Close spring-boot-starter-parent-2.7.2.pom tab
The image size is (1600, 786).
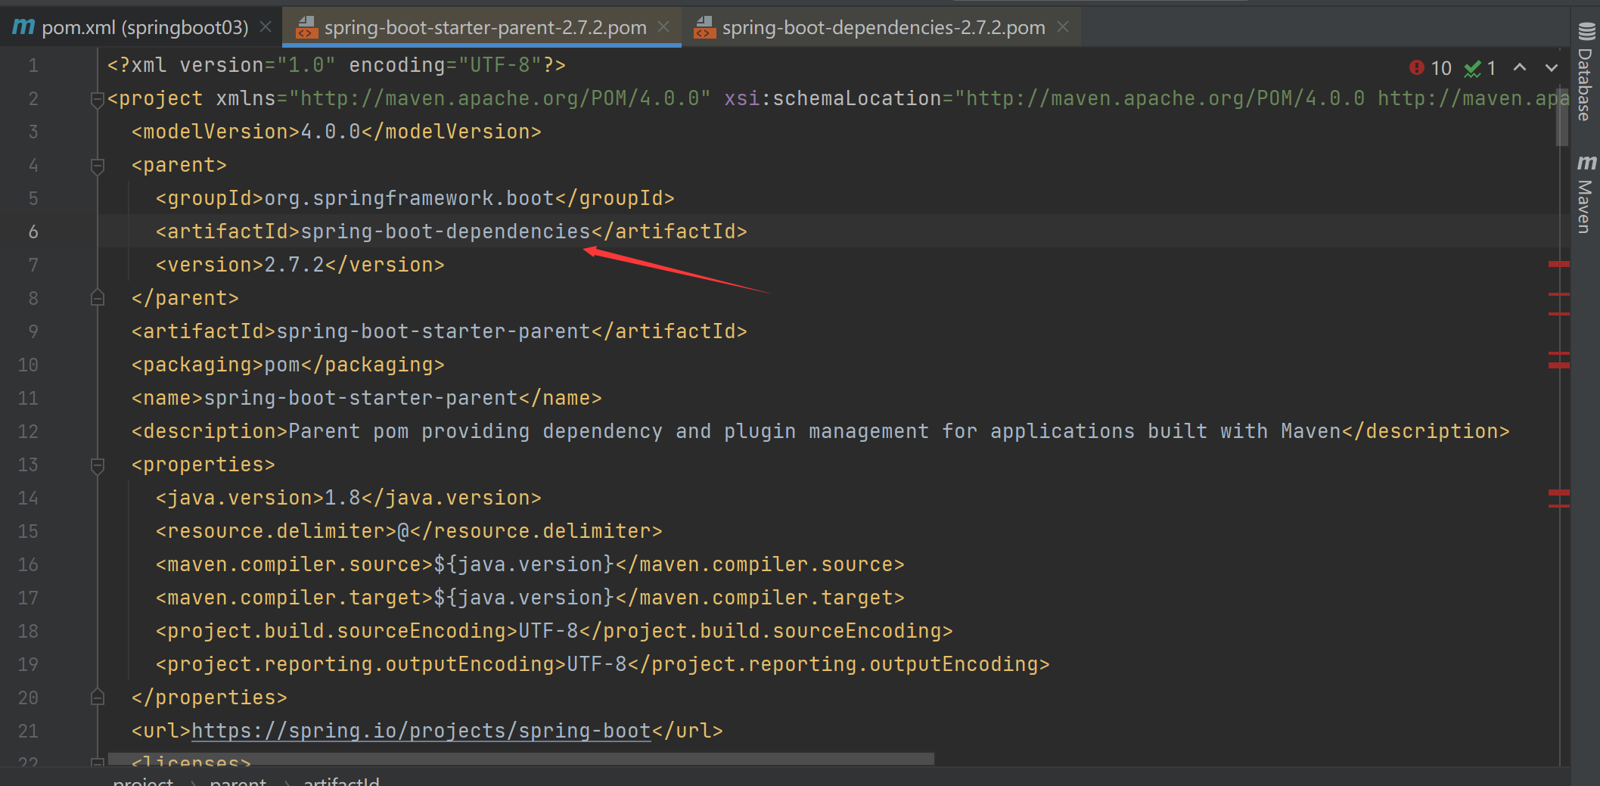tap(663, 27)
